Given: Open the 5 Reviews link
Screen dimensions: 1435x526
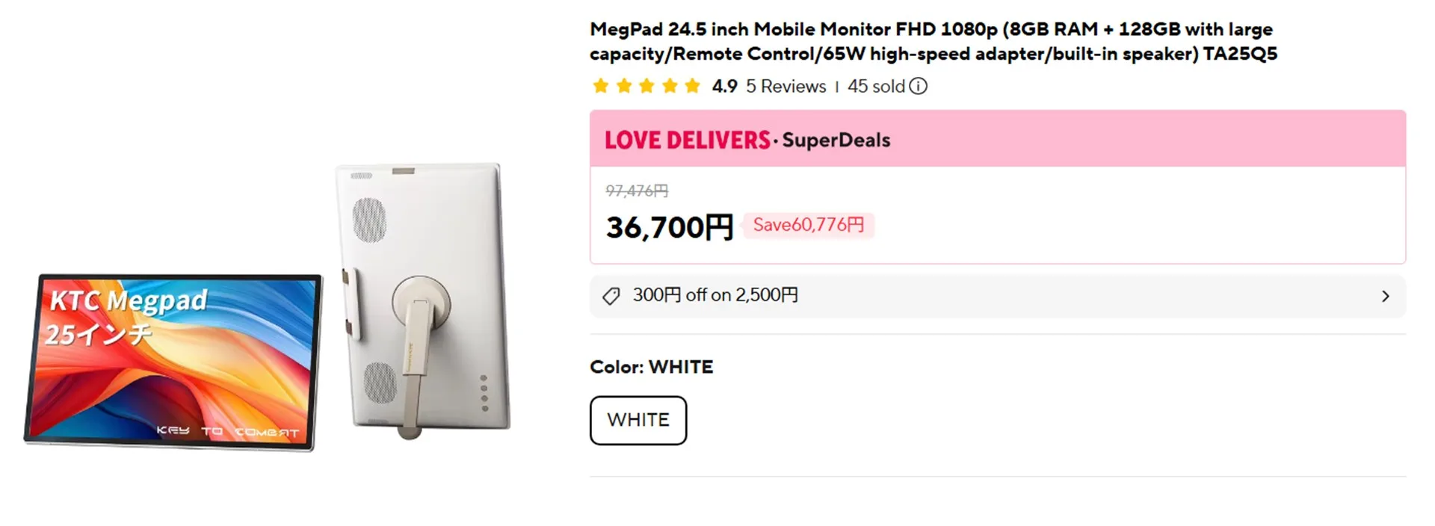Looking at the screenshot, I should (786, 87).
